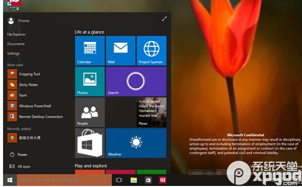Expand Start menu to full screen
This screenshot has width=302, height=187.
(164, 19)
